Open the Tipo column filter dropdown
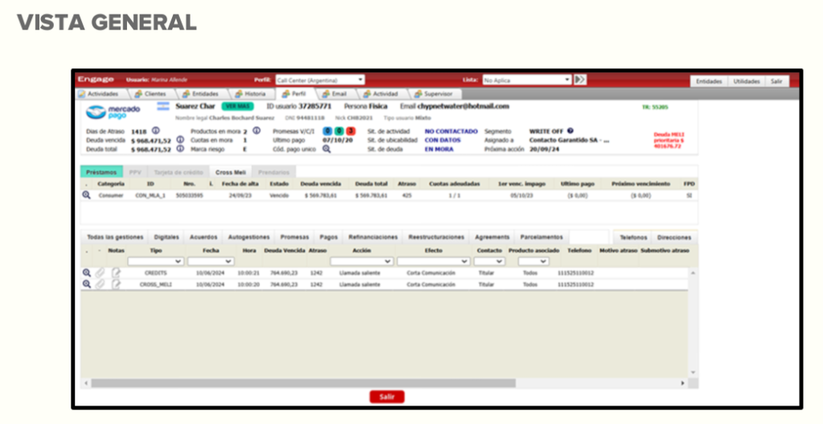 pos(155,261)
